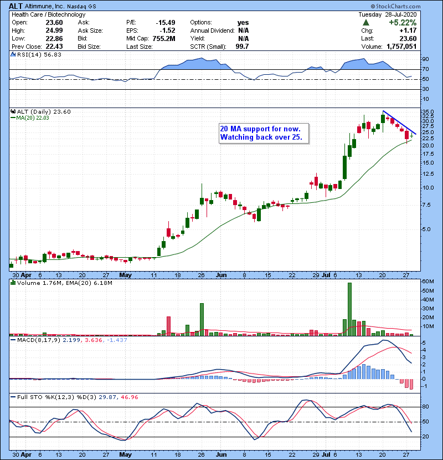This screenshot has width=443, height=460.
Task: Click the date Tuesday 28-Jul-2020
Action: 387,14
